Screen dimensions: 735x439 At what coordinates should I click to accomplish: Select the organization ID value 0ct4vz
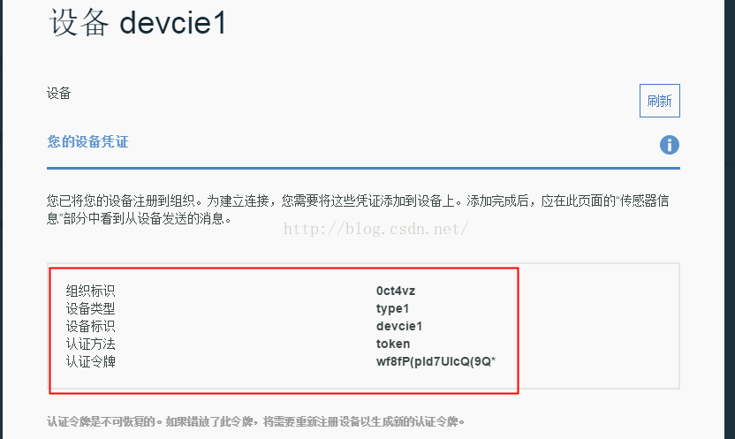pos(395,291)
